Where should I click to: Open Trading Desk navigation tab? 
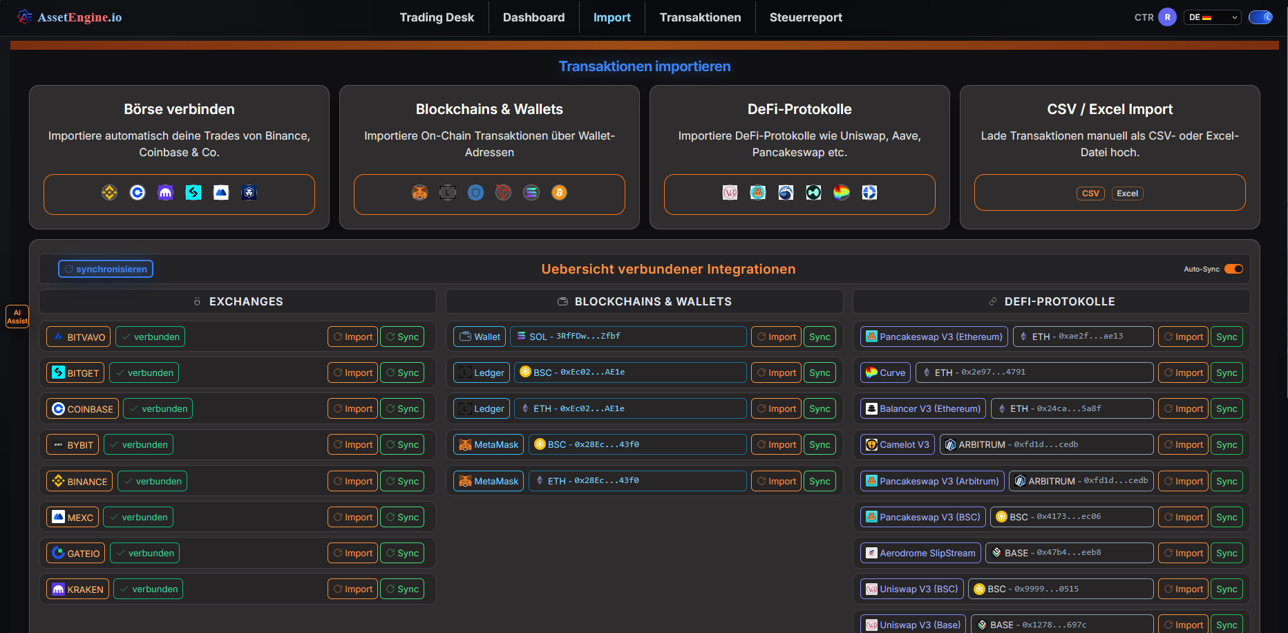(x=437, y=17)
